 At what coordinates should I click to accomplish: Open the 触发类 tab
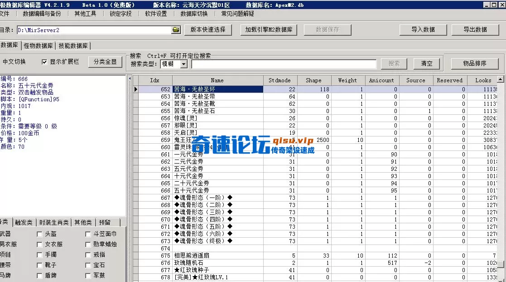coord(24,222)
